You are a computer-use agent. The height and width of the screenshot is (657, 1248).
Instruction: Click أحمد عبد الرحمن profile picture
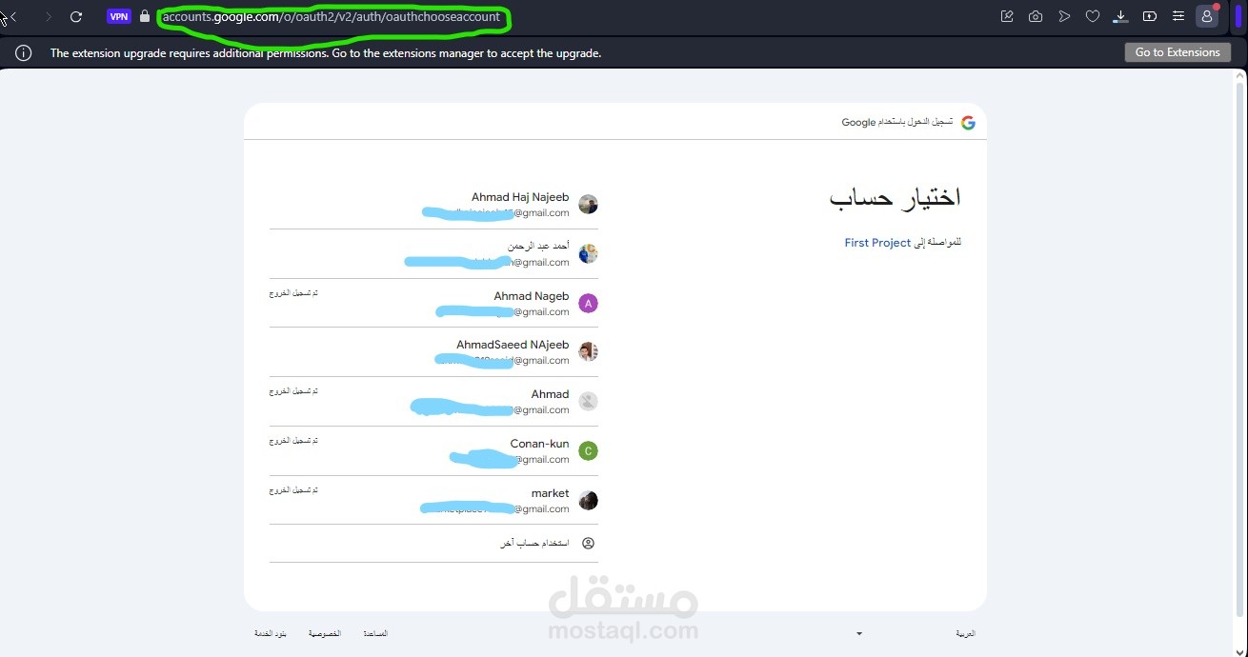[589, 254]
